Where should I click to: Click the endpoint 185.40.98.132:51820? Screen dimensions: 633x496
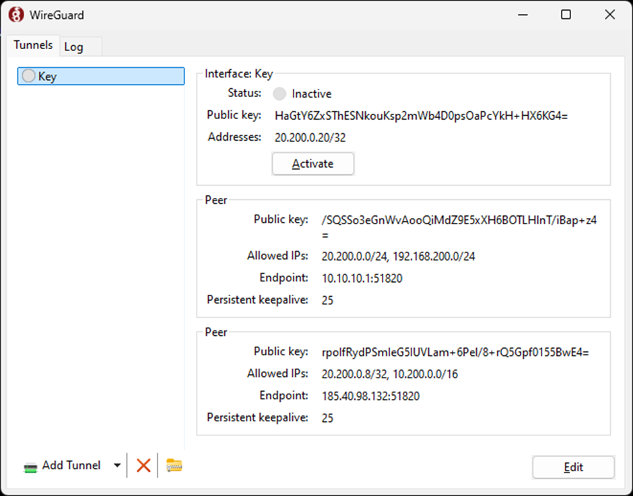tap(370, 396)
